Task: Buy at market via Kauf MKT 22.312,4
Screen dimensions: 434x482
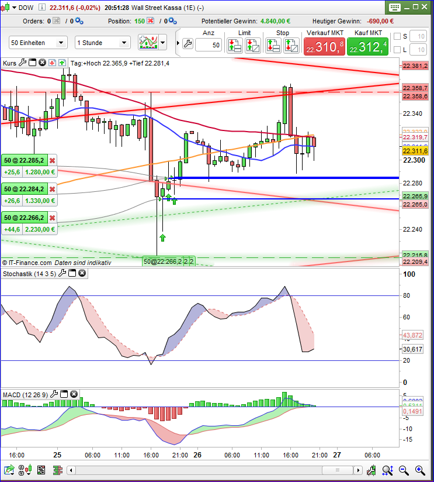Action: tap(368, 47)
